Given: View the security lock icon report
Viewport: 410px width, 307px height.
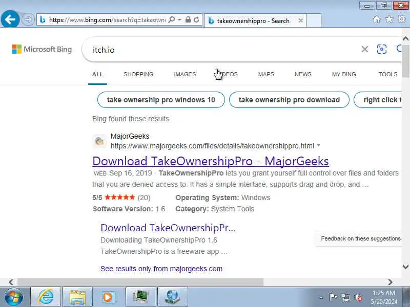Looking at the screenshot, I should coord(188,19).
